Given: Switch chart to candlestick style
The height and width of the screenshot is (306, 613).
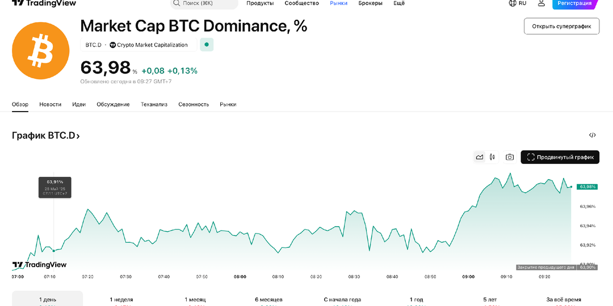Looking at the screenshot, I should pos(492,158).
